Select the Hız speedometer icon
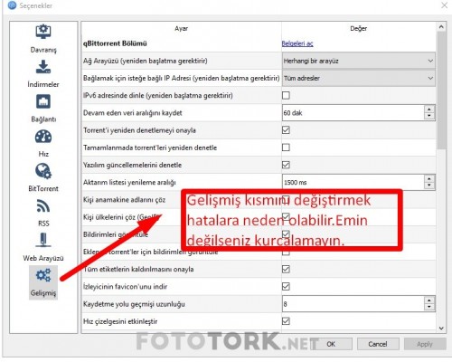This screenshot has height=362, width=452. [43, 137]
